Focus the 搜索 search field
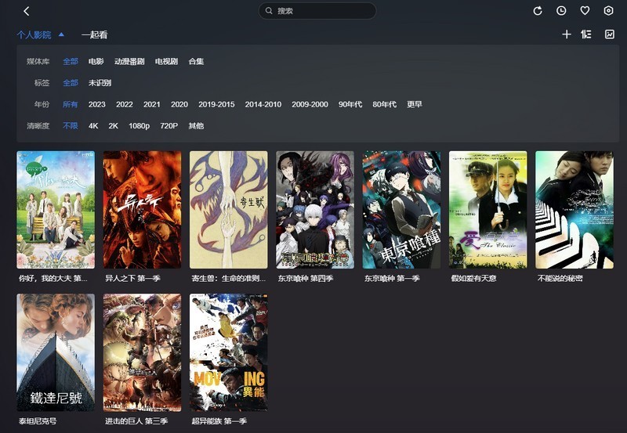The width and height of the screenshot is (627, 433). [317, 11]
